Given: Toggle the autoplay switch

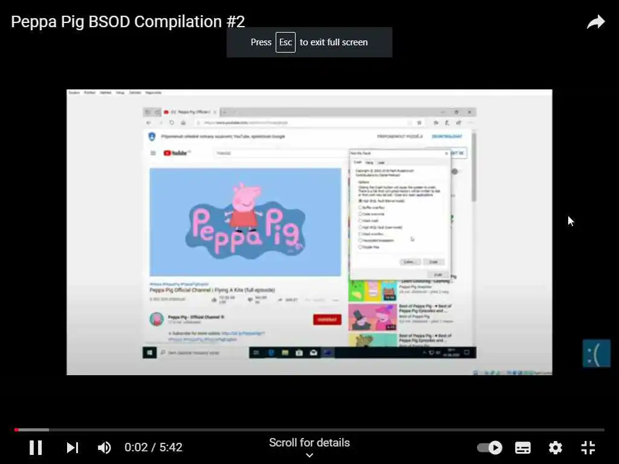Looking at the screenshot, I should tap(490, 448).
